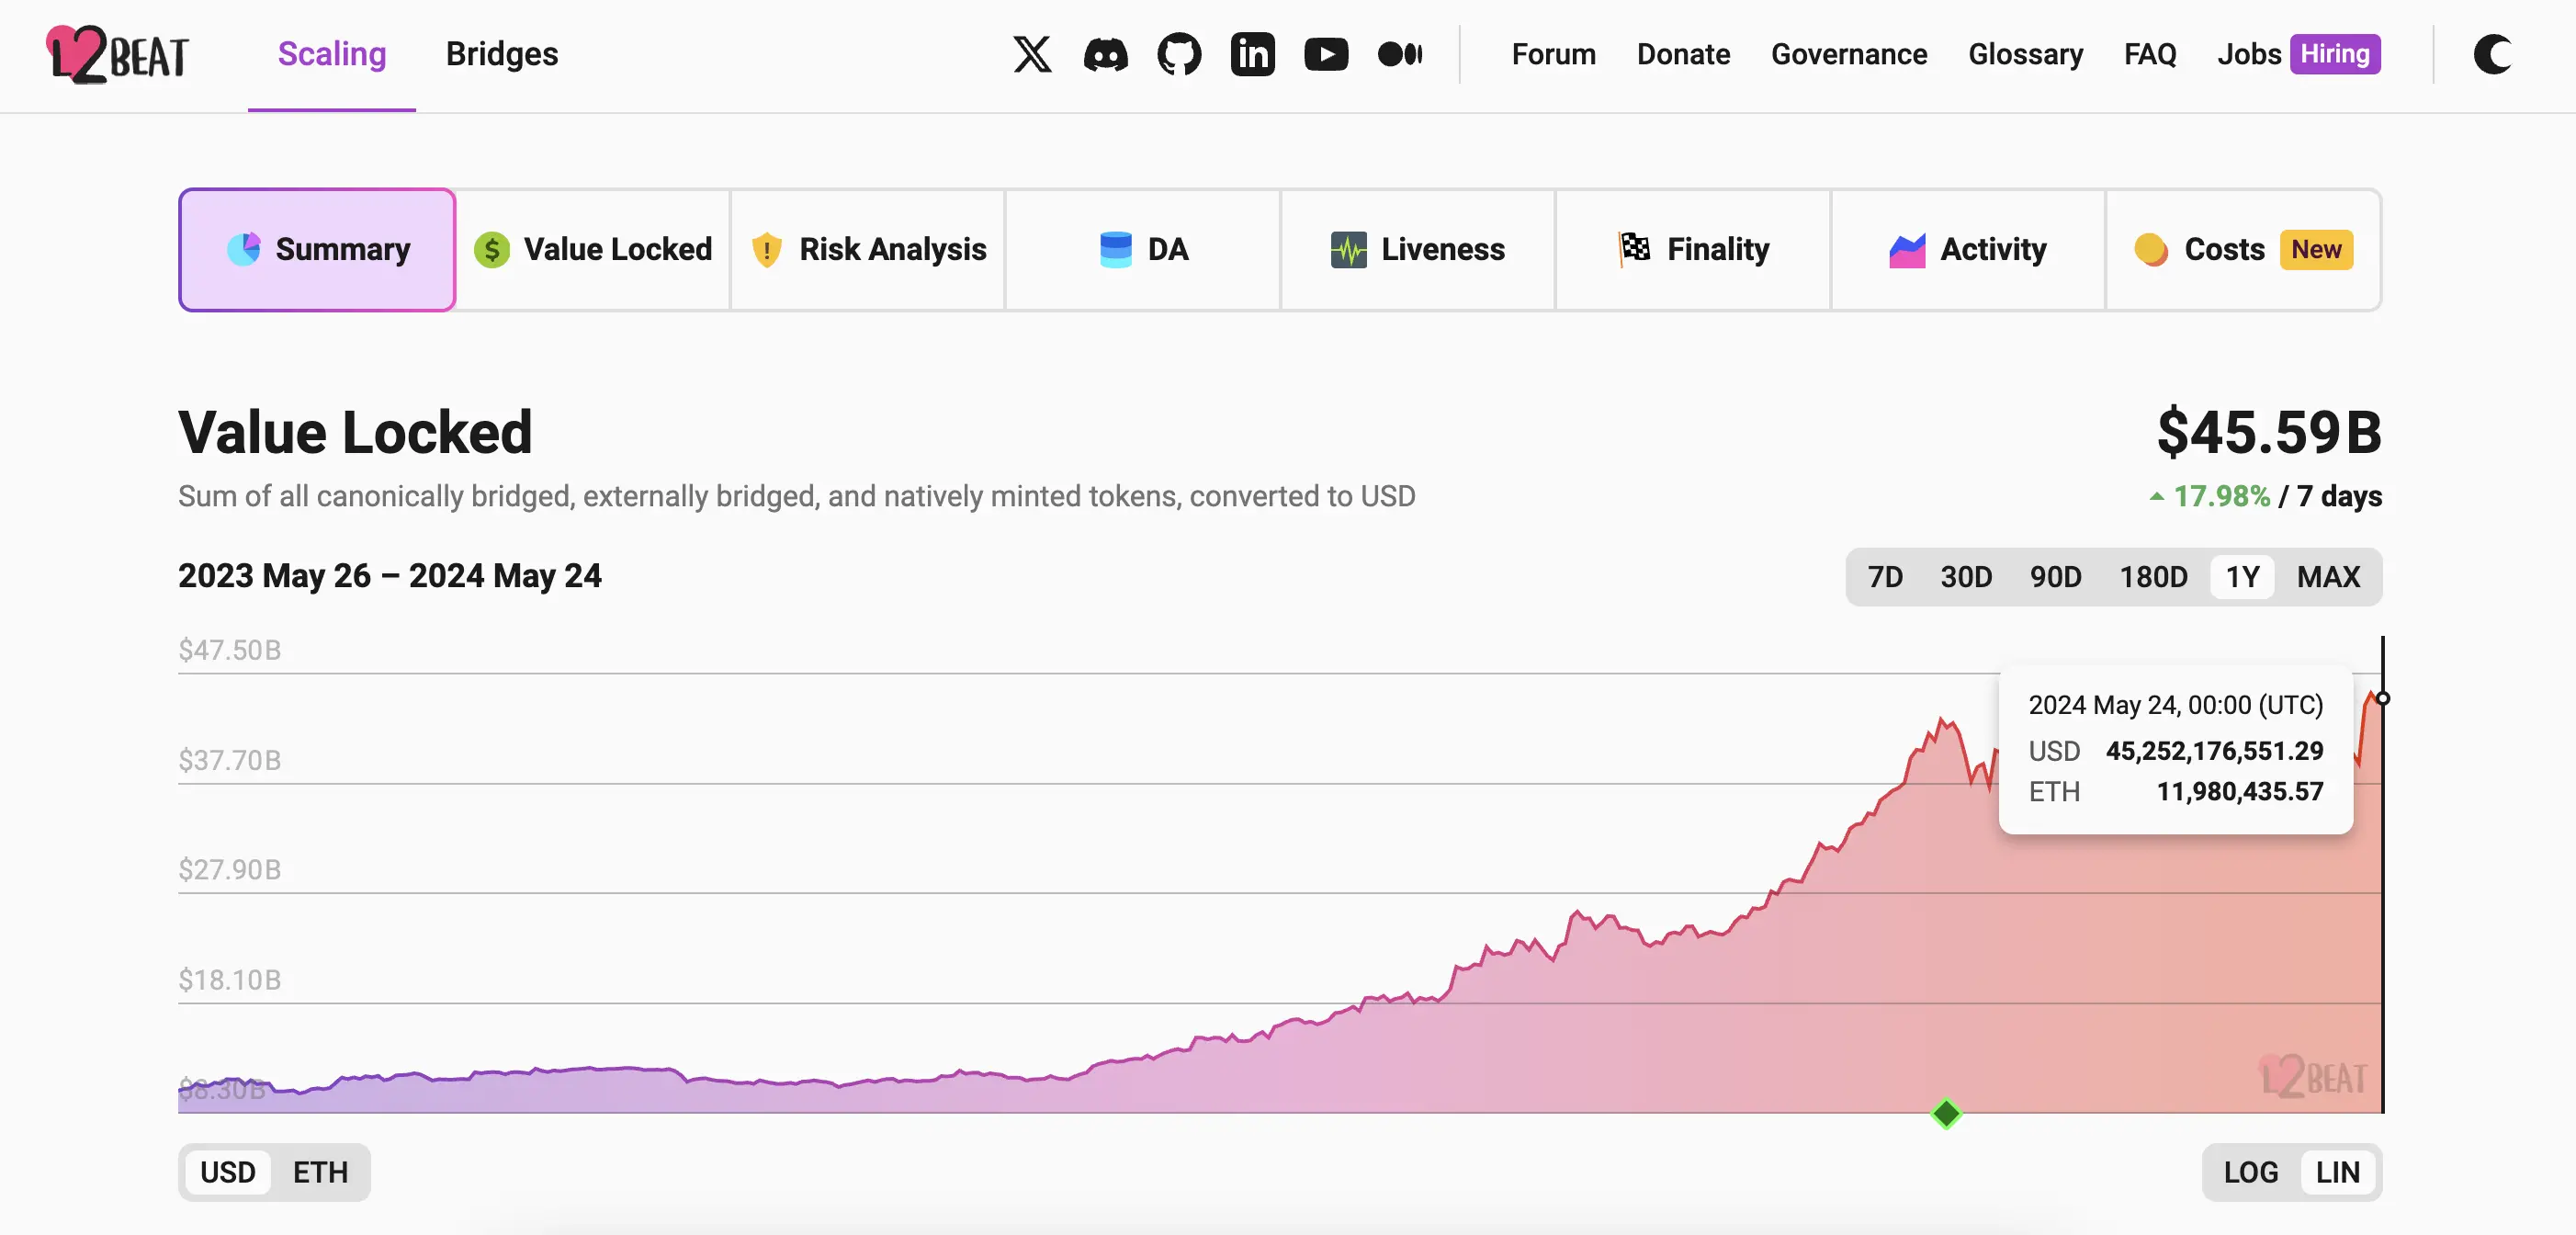Select the 90D time range
The width and height of the screenshot is (2576, 1235).
(2055, 577)
